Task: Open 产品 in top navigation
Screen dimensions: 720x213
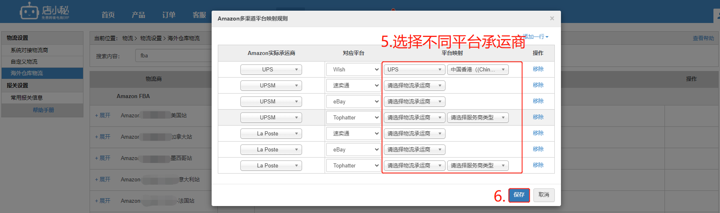Action: (x=138, y=15)
